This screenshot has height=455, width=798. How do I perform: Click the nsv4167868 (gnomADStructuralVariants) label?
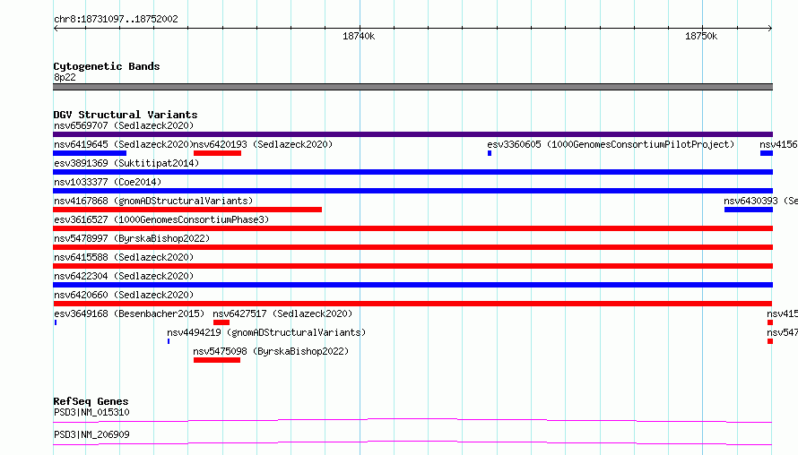coord(153,201)
